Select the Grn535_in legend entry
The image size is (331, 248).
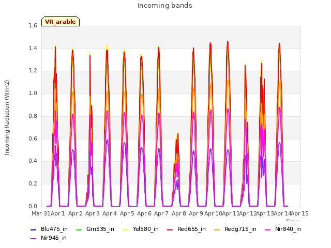(95, 229)
